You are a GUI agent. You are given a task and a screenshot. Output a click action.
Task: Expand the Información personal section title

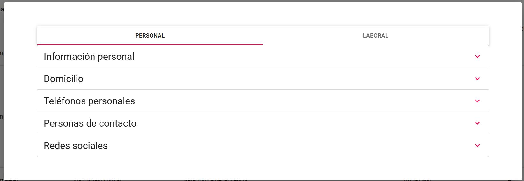pos(89,57)
